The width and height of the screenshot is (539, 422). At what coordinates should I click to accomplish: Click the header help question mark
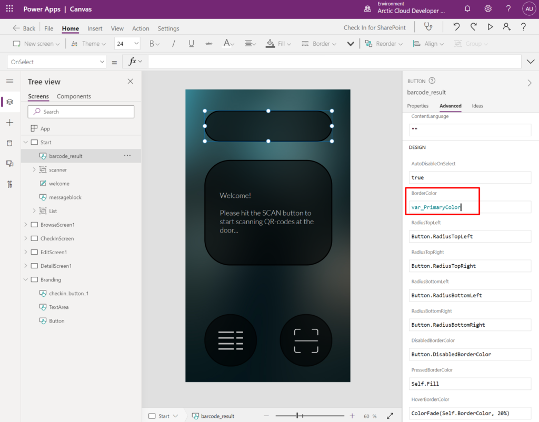508,9
